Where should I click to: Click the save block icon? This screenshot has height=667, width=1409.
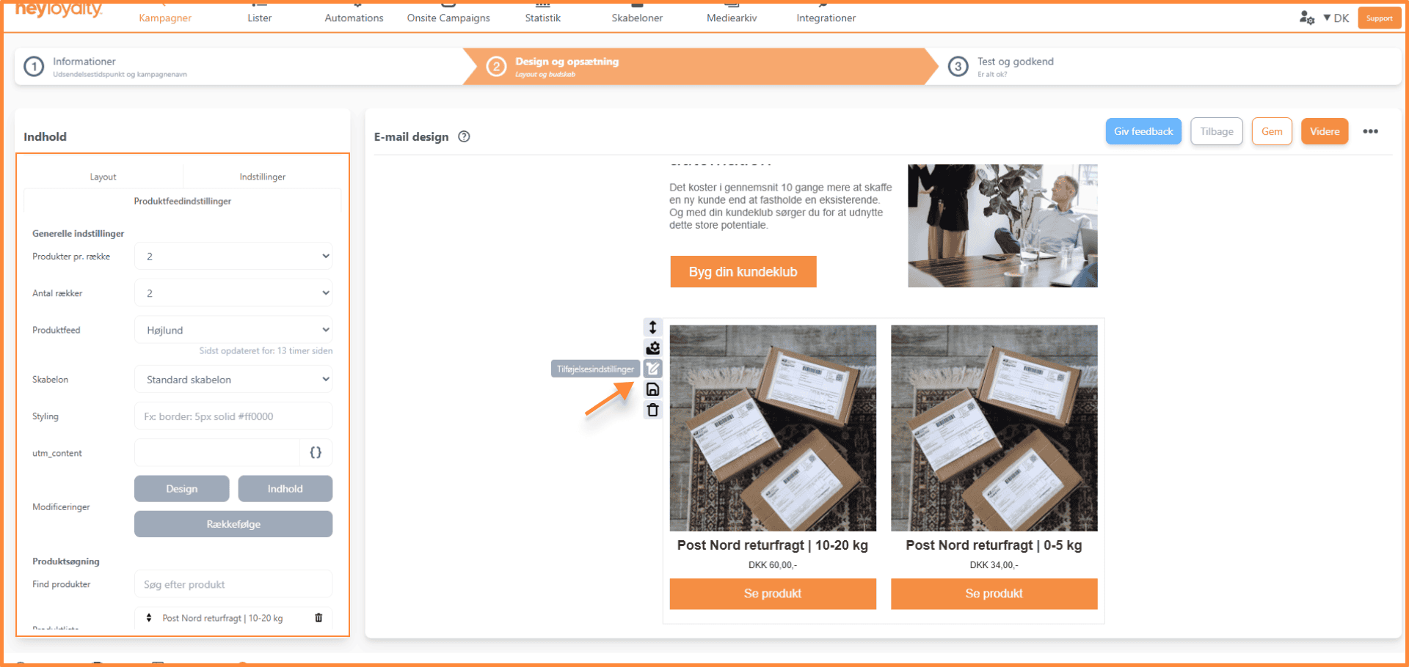(x=652, y=389)
